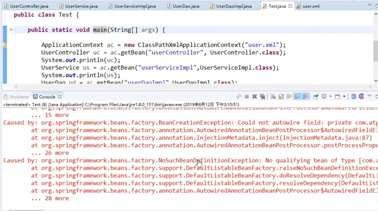Switch to the UserController.java tab

coord(26,6)
